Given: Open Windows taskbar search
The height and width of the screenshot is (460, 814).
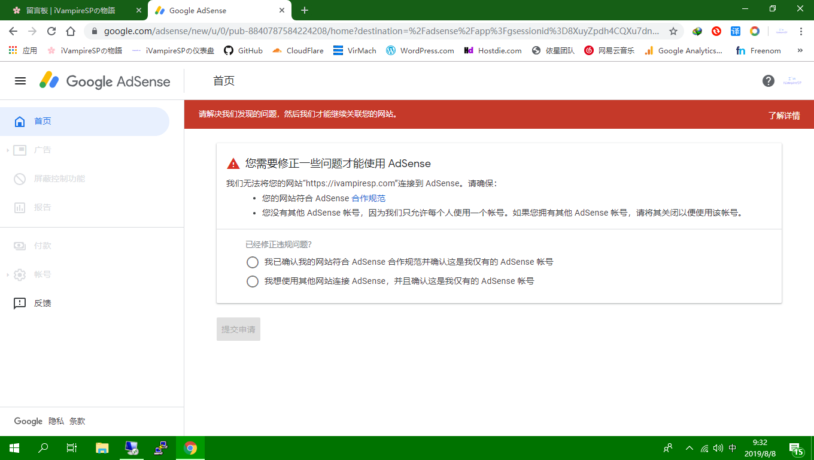Looking at the screenshot, I should 43,448.
